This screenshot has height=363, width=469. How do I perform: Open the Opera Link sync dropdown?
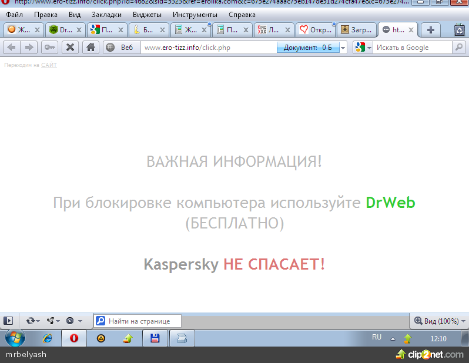(x=32, y=321)
